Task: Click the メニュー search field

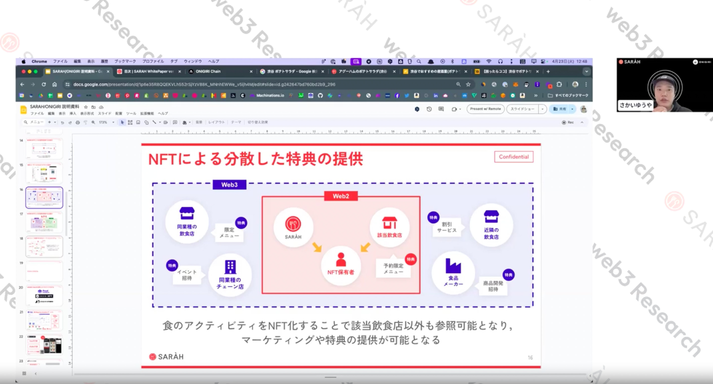Action: point(34,122)
